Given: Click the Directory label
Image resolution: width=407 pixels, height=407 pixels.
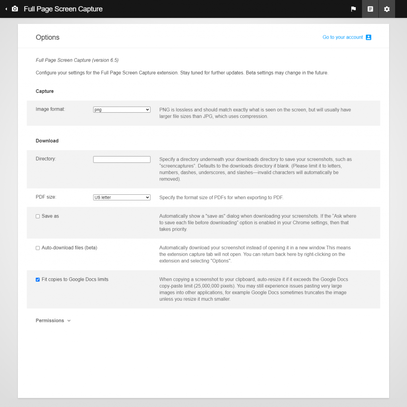Looking at the screenshot, I should click(46, 158).
